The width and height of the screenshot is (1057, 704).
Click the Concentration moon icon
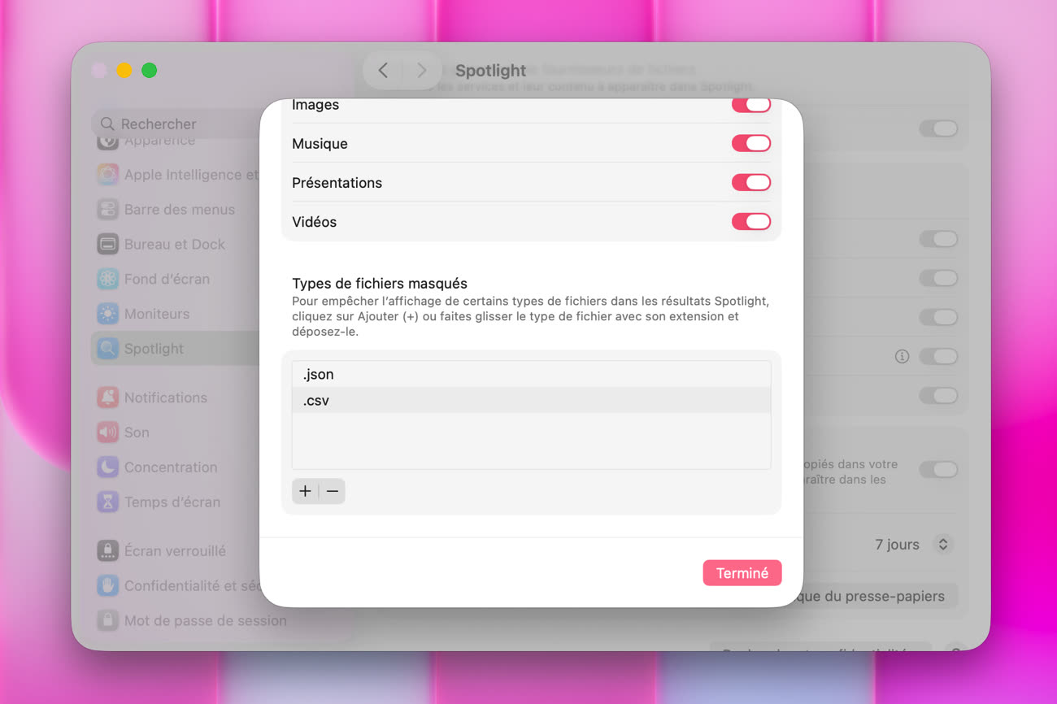point(107,467)
